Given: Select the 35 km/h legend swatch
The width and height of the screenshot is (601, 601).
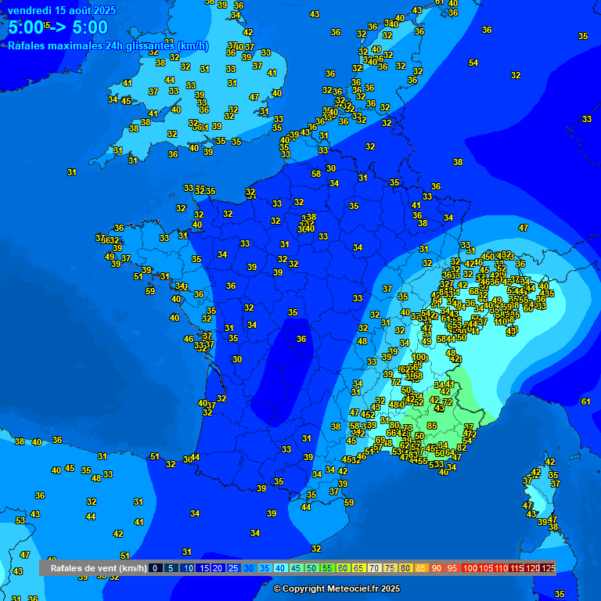Looking at the screenshot, I should click(x=265, y=568).
